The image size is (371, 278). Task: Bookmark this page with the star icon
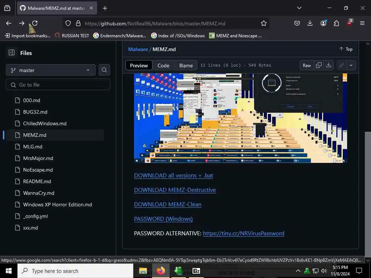coord(264,23)
